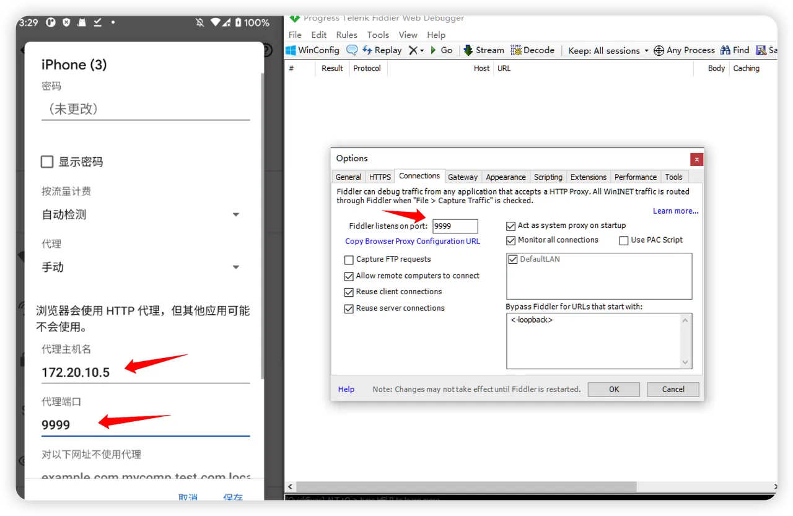The height and width of the screenshot is (516, 793).
Task: Toggle the 显示密码 checkbox
Action: click(47, 162)
